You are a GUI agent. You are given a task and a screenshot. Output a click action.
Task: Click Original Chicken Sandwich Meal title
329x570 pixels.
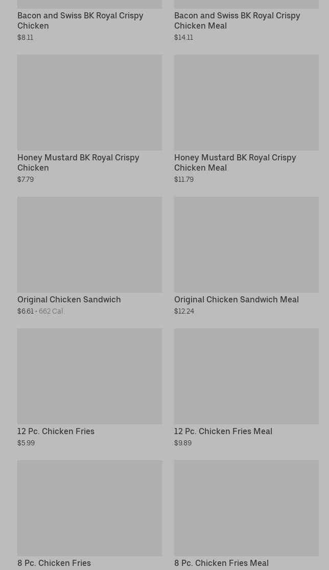pyautogui.click(x=236, y=299)
